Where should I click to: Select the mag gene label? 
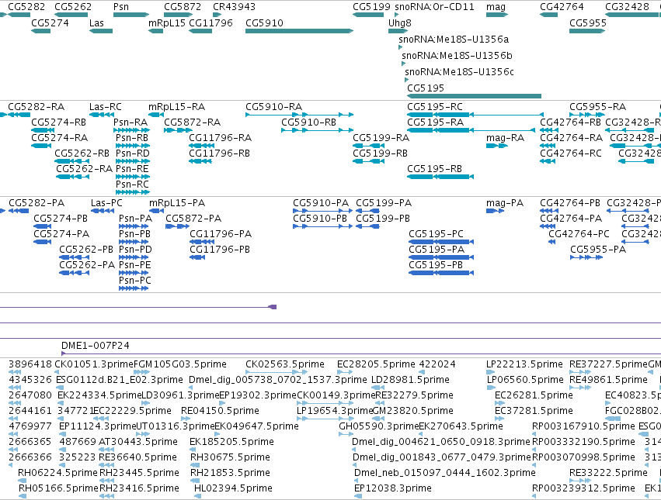(x=496, y=7)
